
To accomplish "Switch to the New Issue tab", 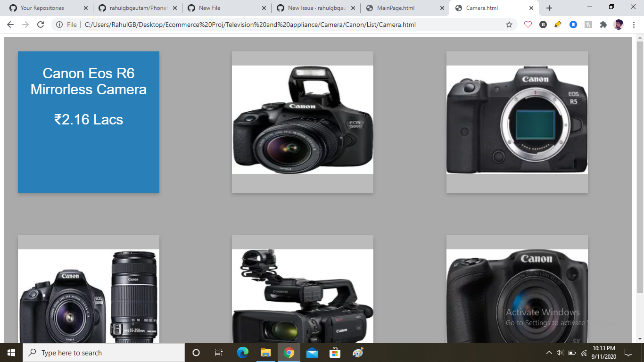I will (317, 8).
